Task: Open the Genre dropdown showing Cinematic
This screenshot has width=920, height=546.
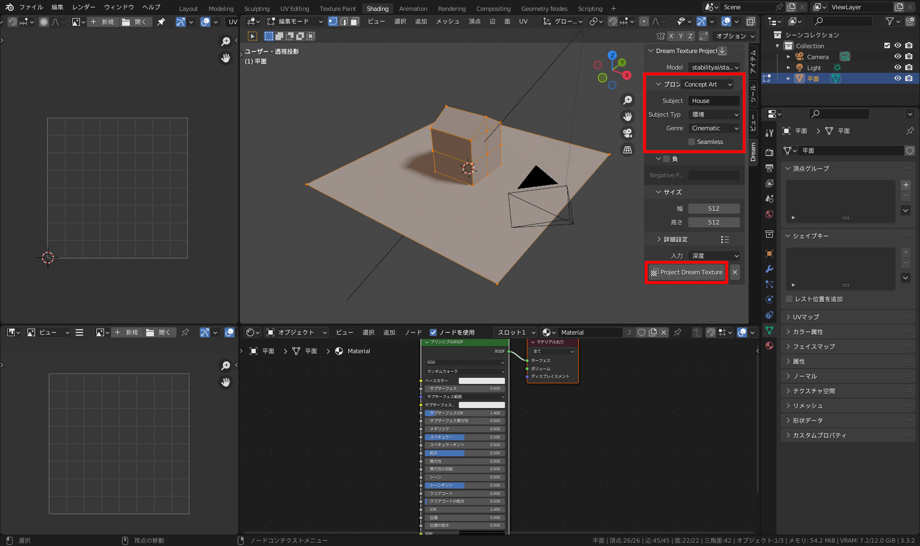Action: (x=714, y=128)
